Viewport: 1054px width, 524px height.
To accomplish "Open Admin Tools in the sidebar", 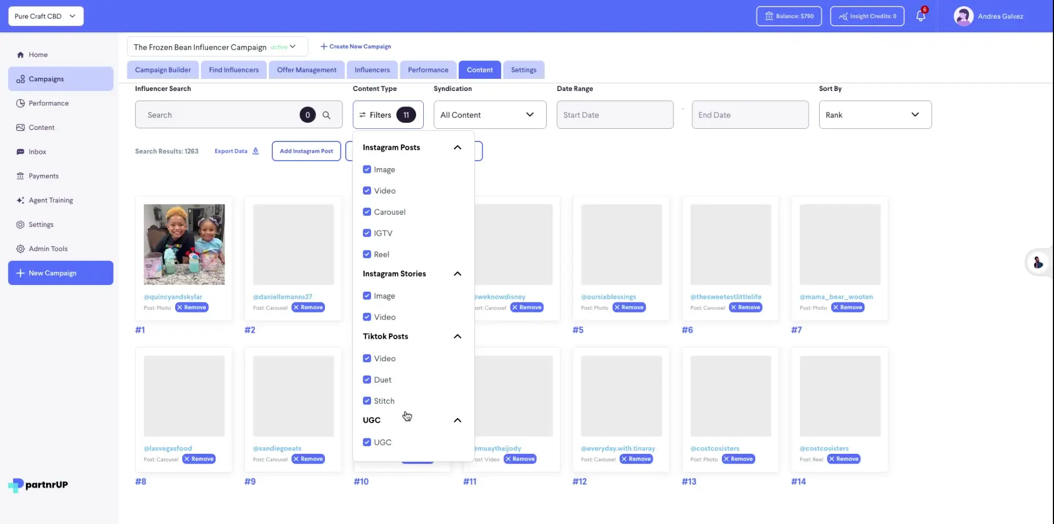I will coord(47,248).
